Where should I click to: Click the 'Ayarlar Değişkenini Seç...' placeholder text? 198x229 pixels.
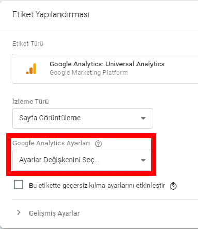point(59,160)
